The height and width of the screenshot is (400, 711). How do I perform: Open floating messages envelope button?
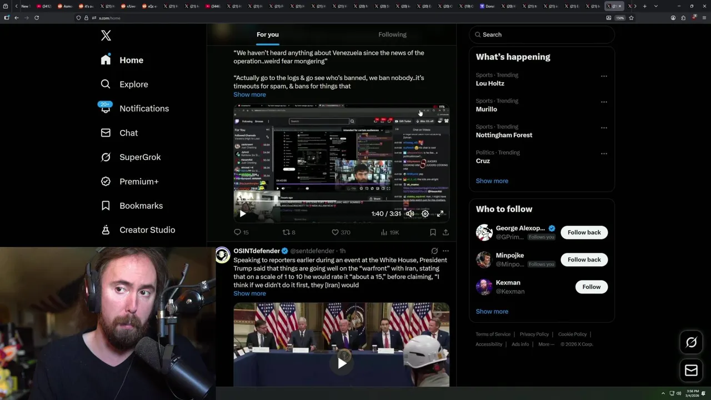click(x=691, y=370)
